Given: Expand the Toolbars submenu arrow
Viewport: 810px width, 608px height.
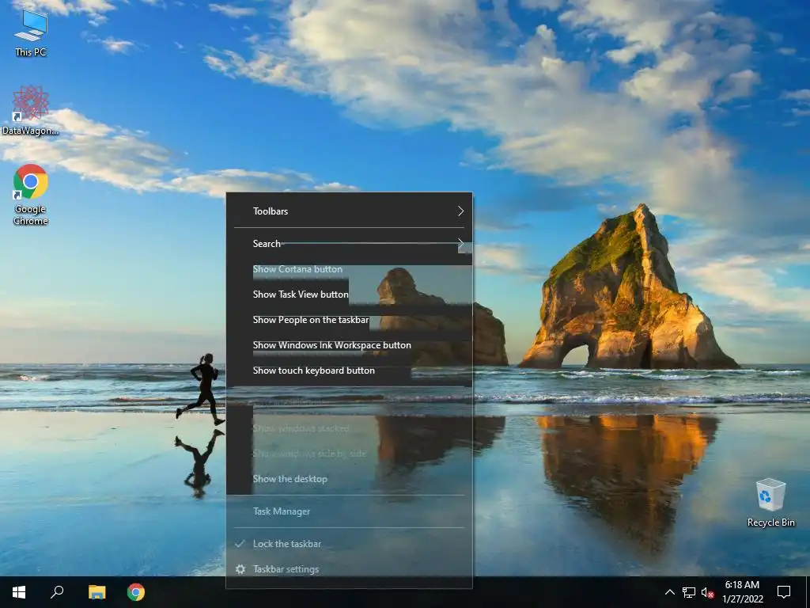Looking at the screenshot, I should point(461,211).
